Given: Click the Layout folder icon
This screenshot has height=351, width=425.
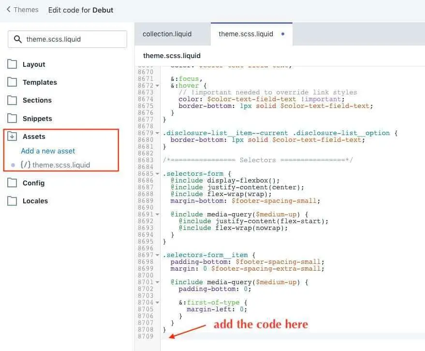Looking at the screenshot, I should pyautogui.click(x=12, y=64).
